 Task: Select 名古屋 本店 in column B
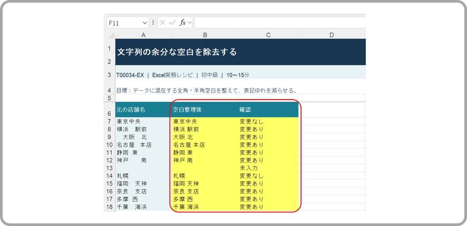pos(205,145)
